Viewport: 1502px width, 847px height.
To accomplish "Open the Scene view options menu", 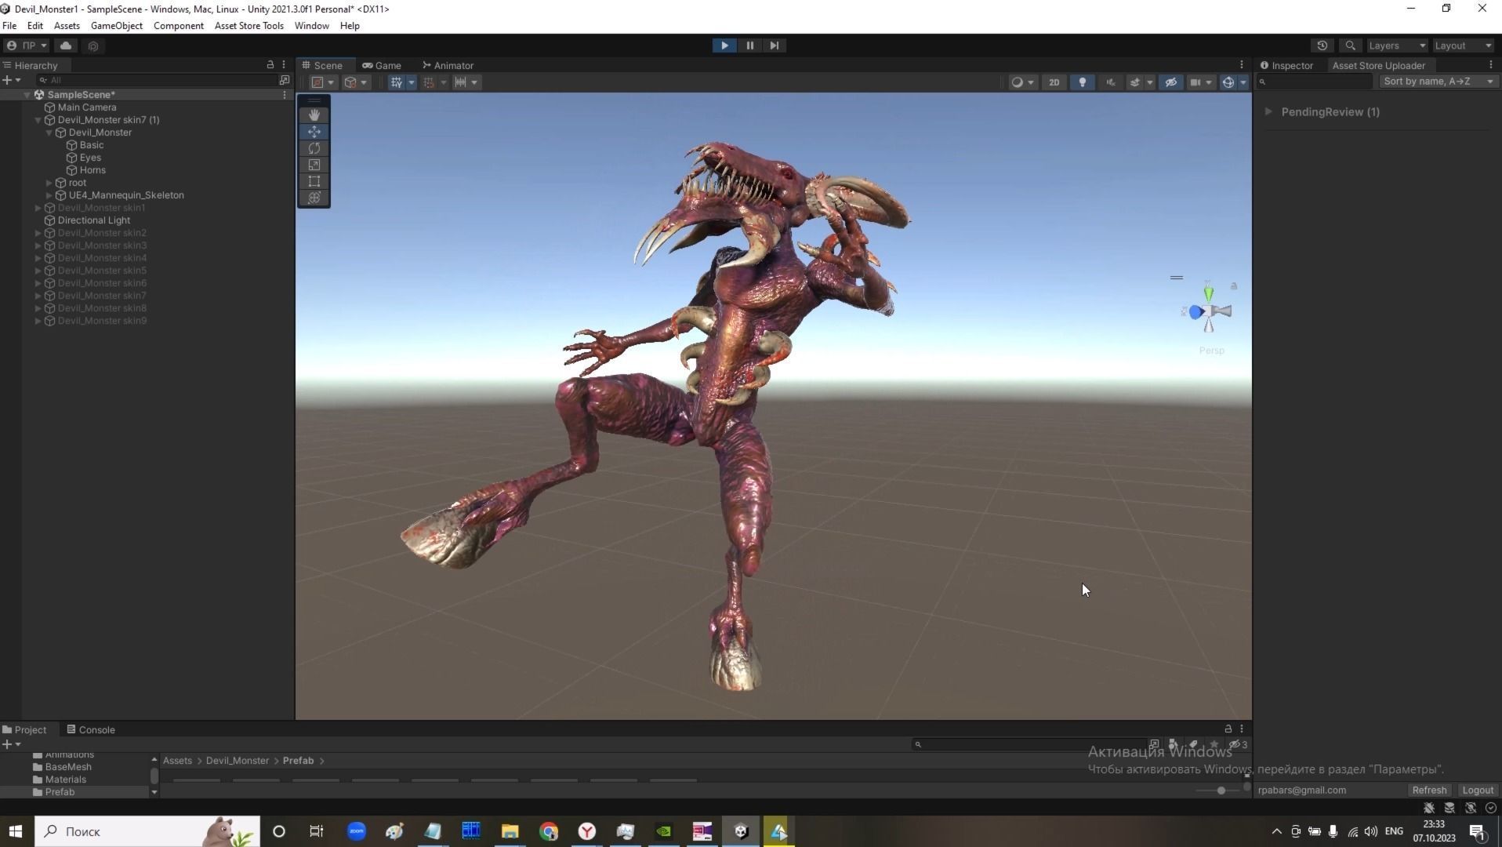I will tap(1241, 65).
